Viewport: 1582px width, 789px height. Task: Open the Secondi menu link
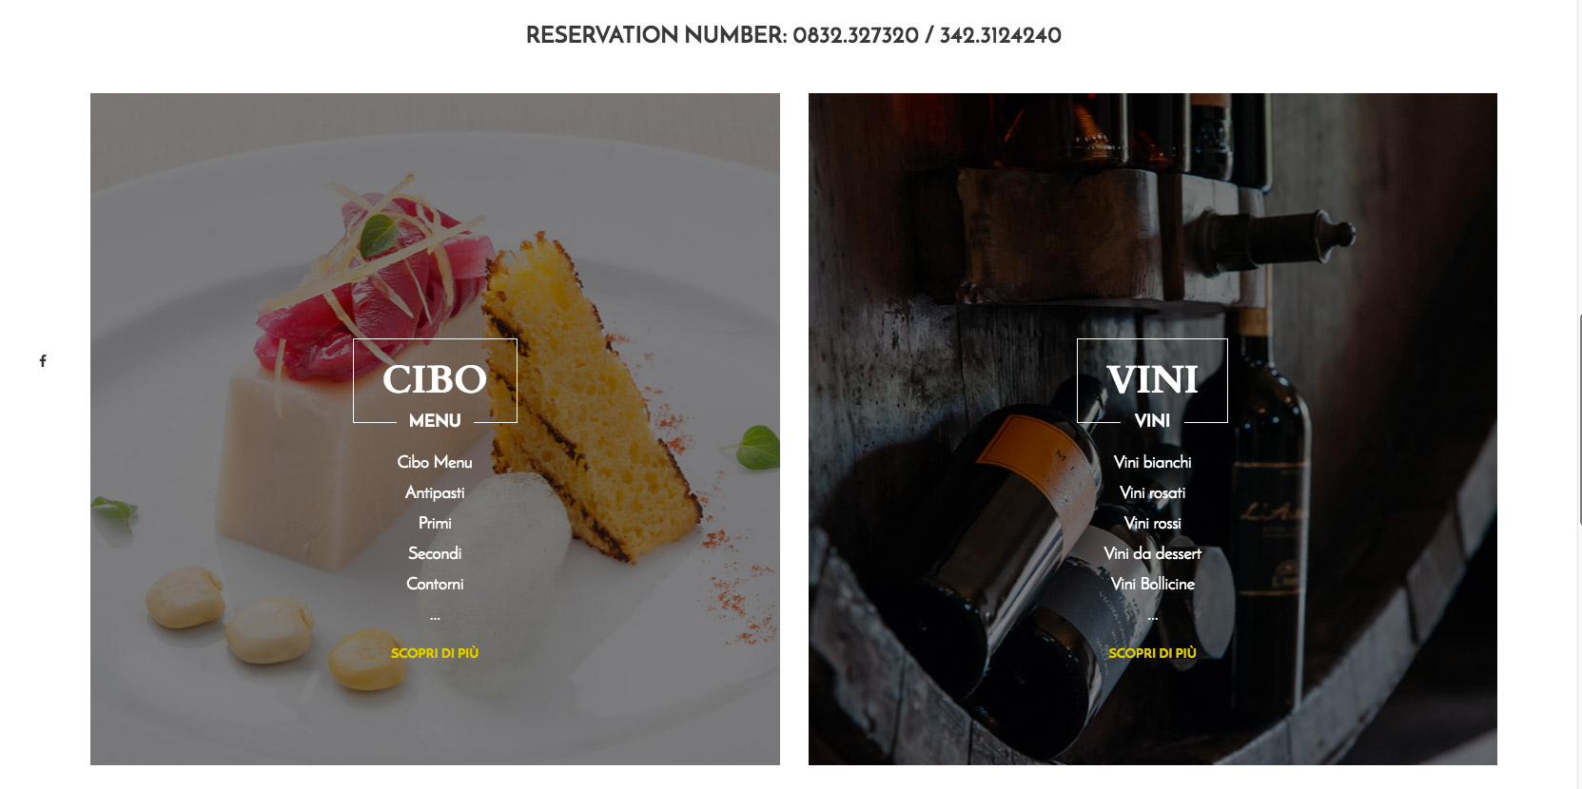pyautogui.click(x=435, y=553)
